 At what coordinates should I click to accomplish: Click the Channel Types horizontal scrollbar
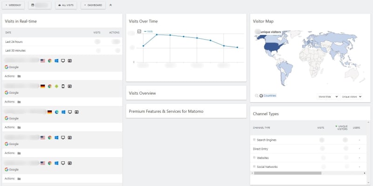287,173
